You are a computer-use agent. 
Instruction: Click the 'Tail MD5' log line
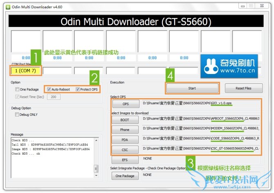[50, 145]
